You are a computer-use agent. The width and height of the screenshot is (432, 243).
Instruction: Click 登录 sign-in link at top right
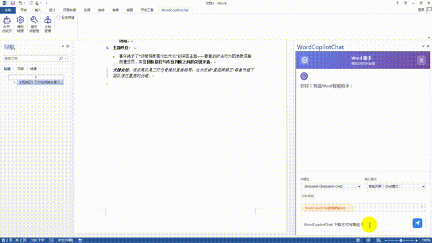point(421,10)
